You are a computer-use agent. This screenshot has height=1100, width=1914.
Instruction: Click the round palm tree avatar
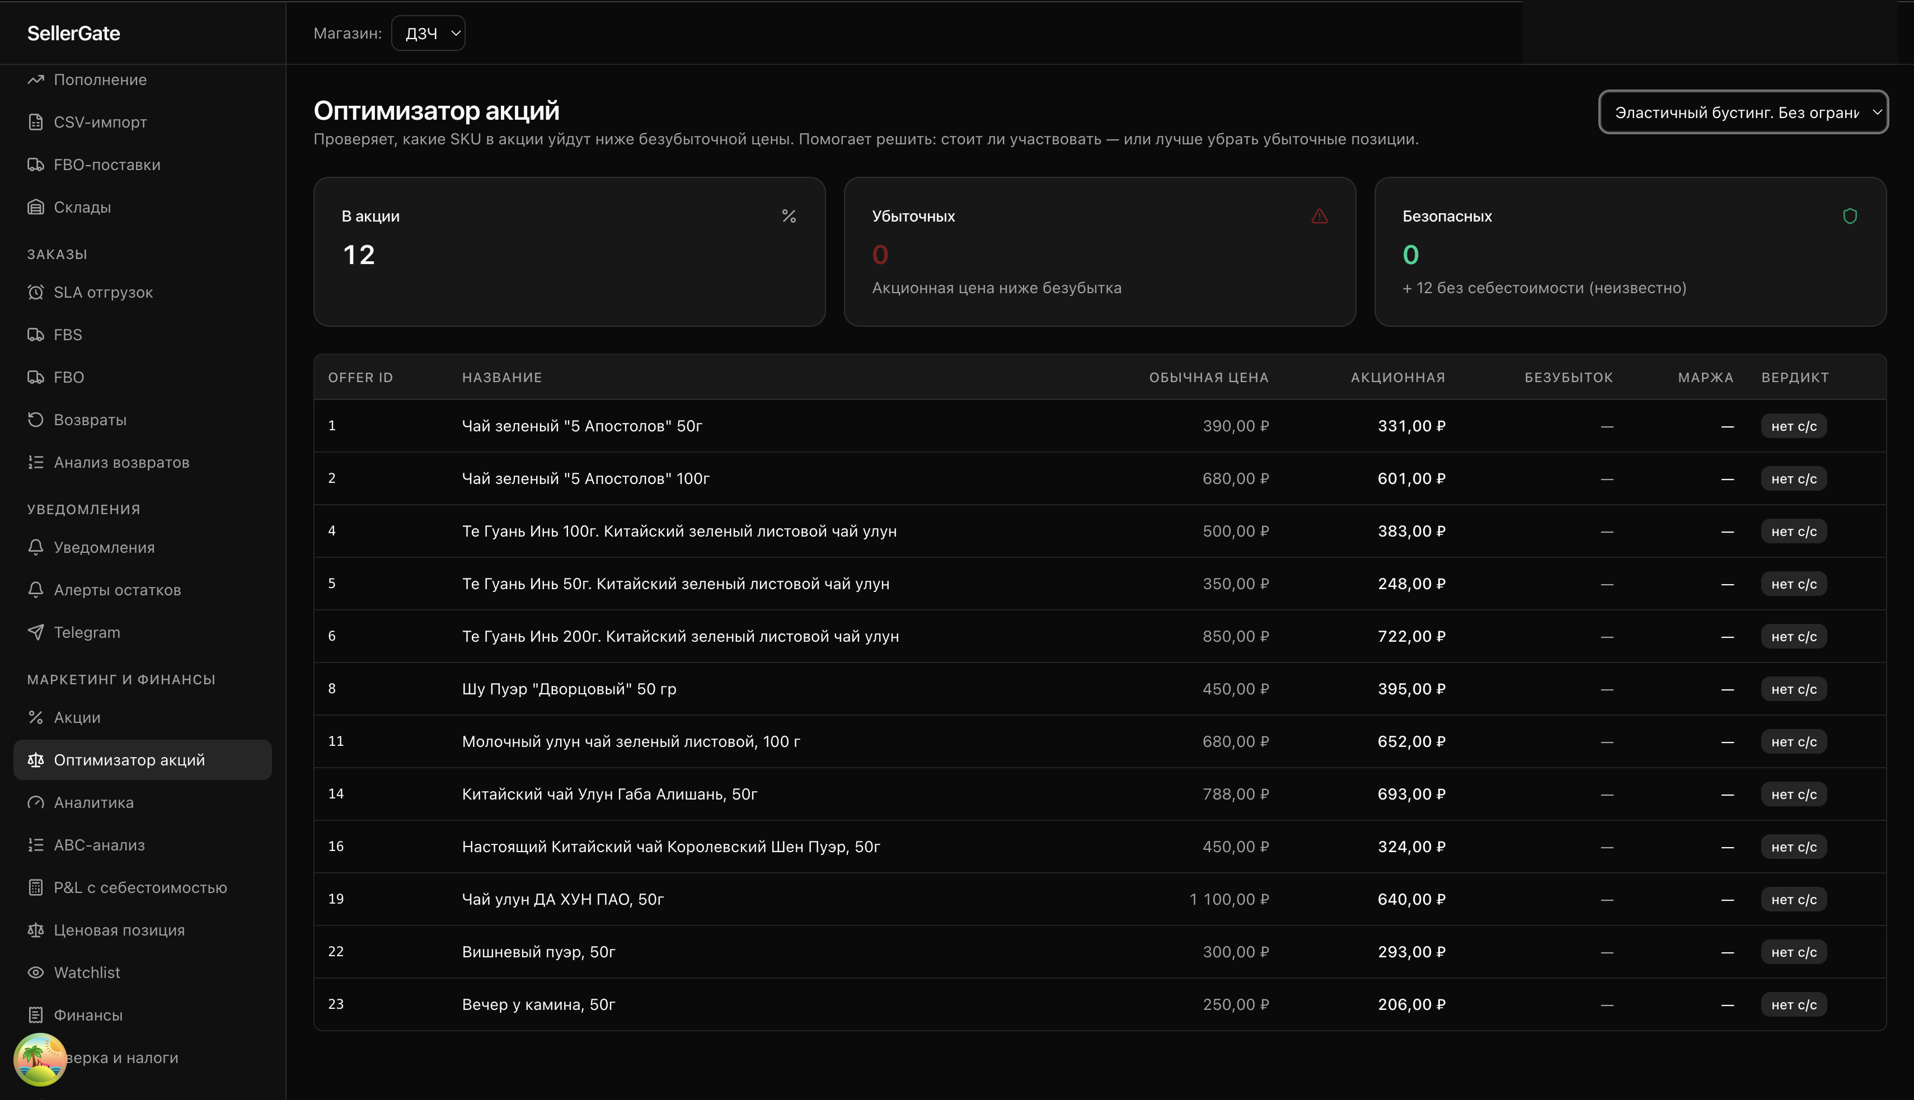tap(40, 1059)
